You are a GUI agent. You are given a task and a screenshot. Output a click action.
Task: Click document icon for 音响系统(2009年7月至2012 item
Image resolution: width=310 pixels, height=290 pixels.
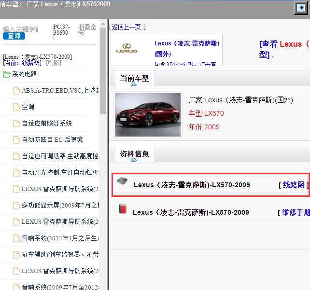coord(16,287)
